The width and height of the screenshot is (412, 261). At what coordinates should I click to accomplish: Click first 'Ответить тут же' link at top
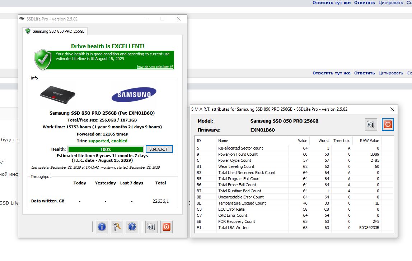tap(331, 3)
